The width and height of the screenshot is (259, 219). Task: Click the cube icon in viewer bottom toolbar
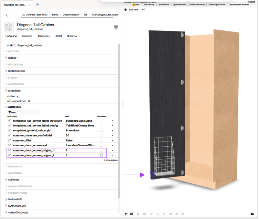pos(145,214)
